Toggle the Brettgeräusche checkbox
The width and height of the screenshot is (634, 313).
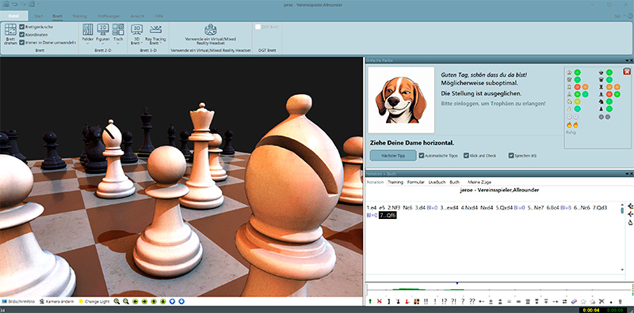point(22,27)
